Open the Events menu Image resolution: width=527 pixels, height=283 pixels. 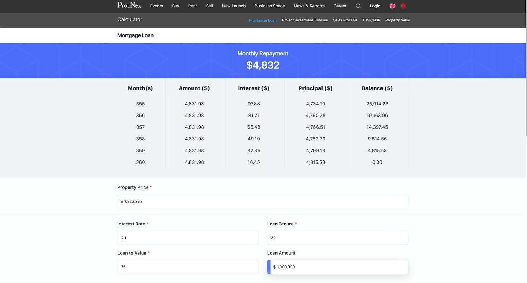coord(156,6)
